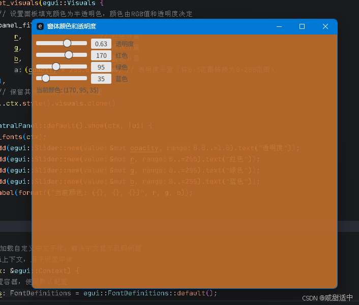Click the 透明度 label text
This screenshot has width=359, height=305.
(125, 44)
